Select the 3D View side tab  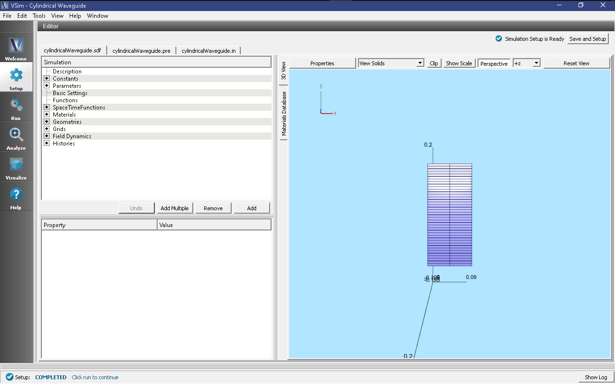point(283,71)
